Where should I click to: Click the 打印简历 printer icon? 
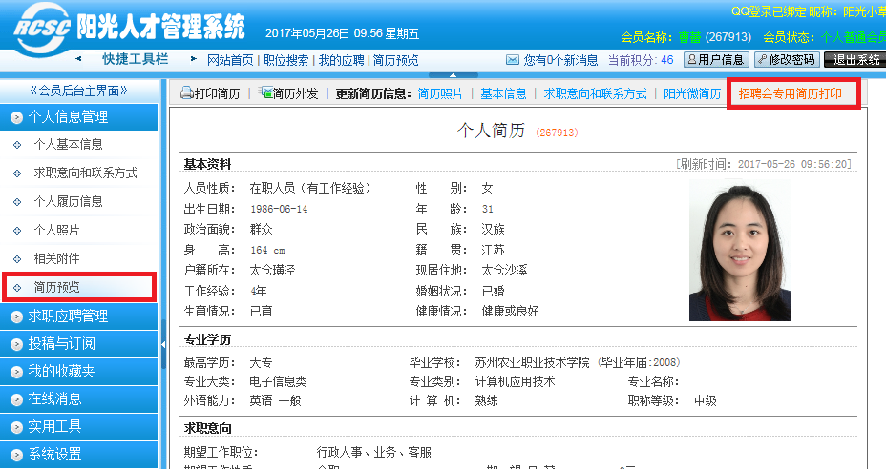pos(186,93)
